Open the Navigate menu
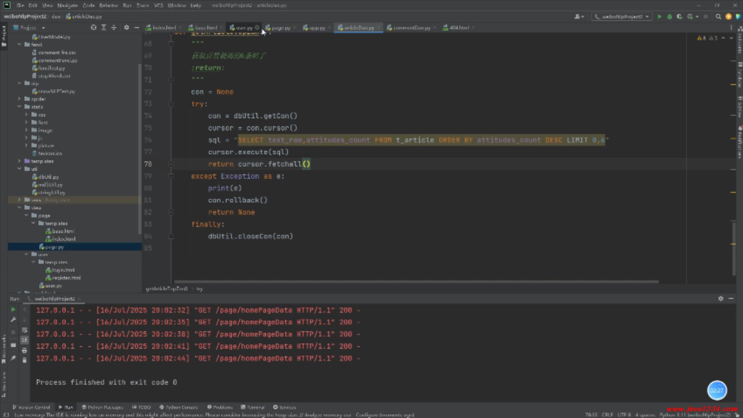The width and height of the screenshot is (743, 418). [x=67, y=5]
